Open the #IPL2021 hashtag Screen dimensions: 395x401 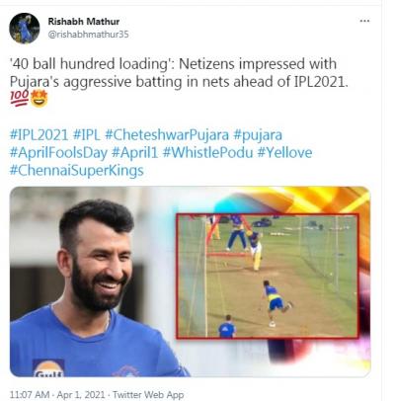(x=39, y=135)
